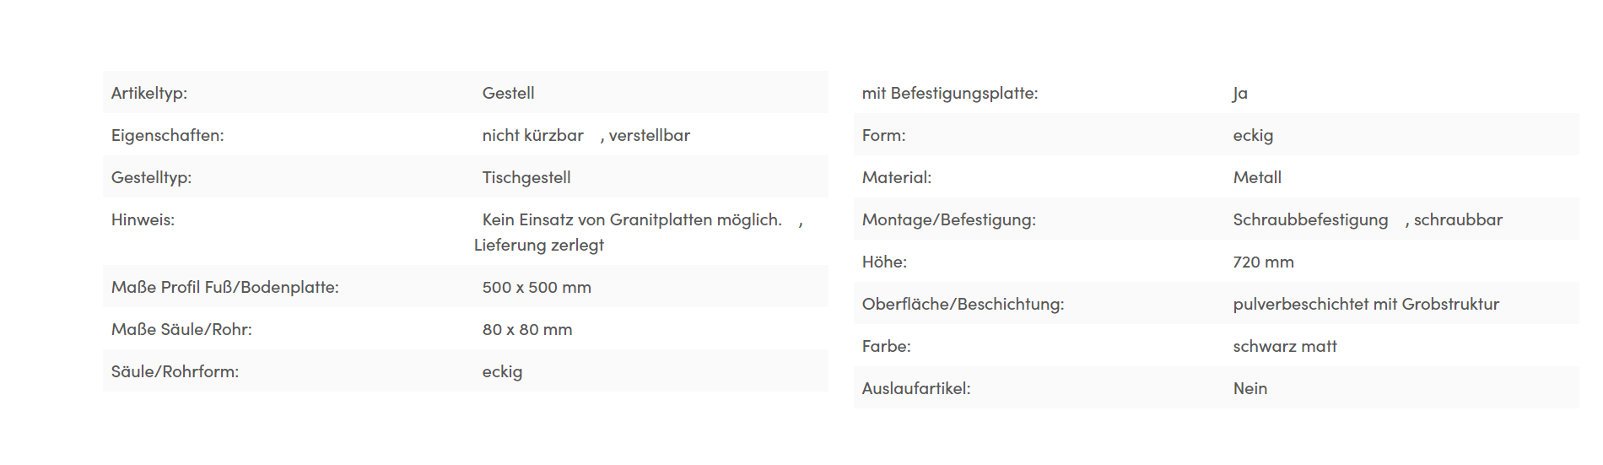Viewport: 1603px width, 465px height.
Task: Select the 500 x 500 mm value
Action: [x=537, y=287]
